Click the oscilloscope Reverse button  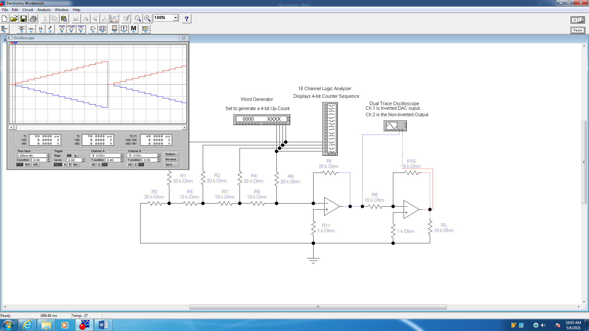(171, 159)
